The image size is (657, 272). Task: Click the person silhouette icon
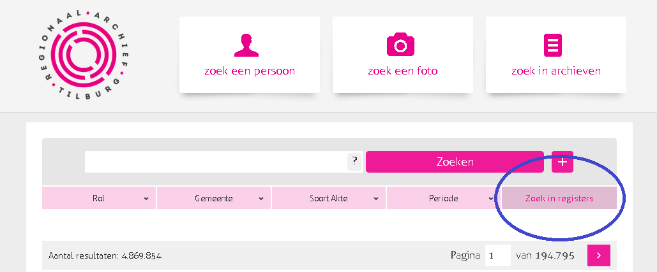pos(246,45)
